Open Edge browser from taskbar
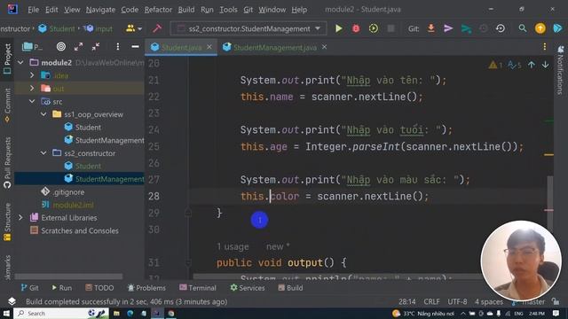 point(130,313)
